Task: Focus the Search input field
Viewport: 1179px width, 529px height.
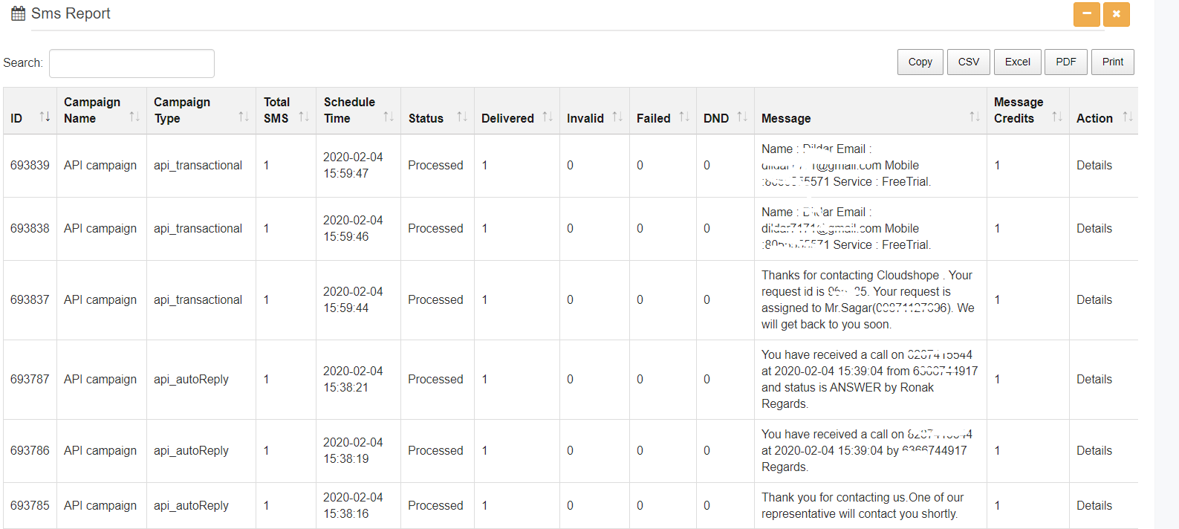Action: tap(131, 63)
